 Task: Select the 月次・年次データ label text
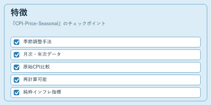tap(42, 54)
